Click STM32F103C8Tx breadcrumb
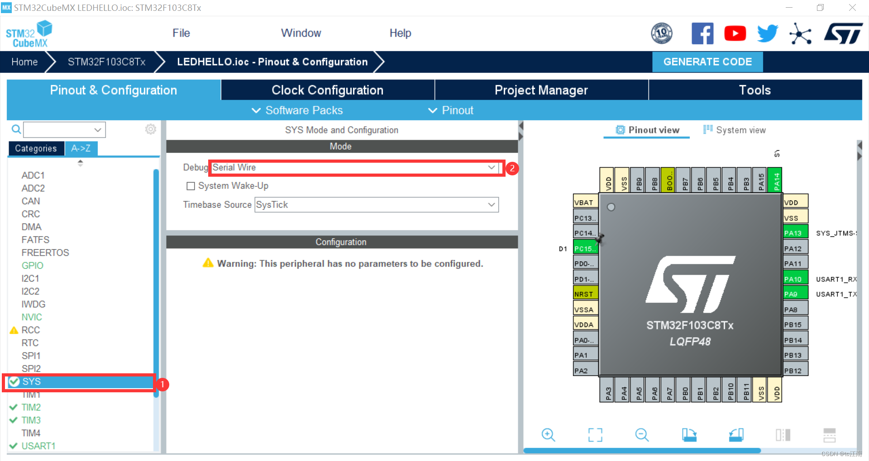869x461 pixels. pos(107,62)
